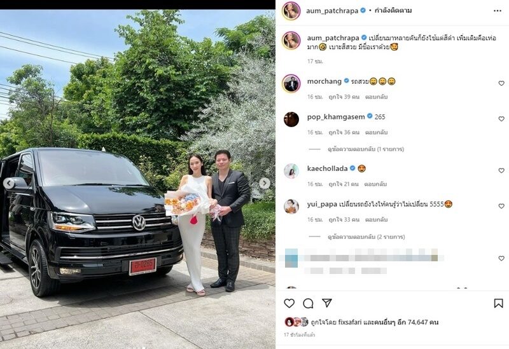The height and width of the screenshot is (349, 509).
Task: Go to the previous photo arrow
Action: 9,184
